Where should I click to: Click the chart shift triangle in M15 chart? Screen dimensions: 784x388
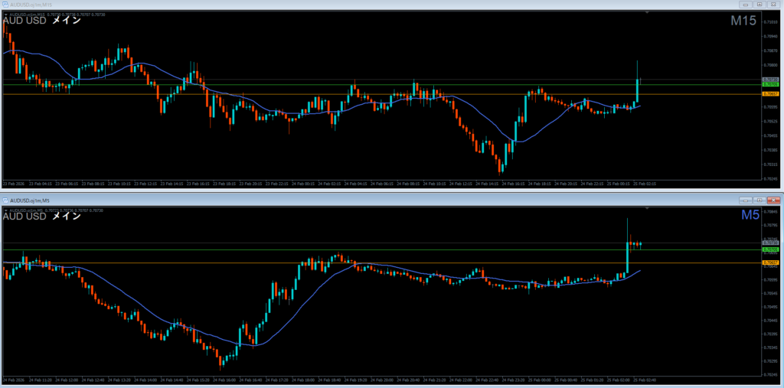point(647,13)
